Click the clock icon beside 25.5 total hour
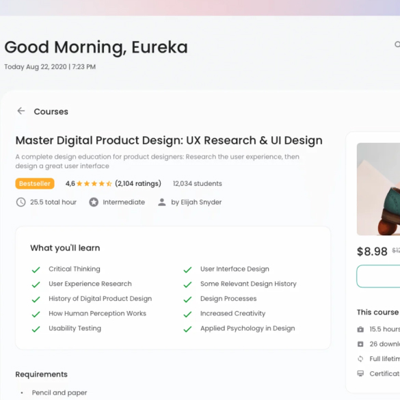The image size is (400, 400). click(21, 202)
